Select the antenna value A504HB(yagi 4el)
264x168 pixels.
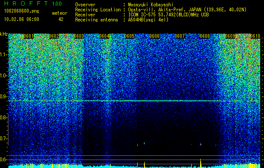click(x=148, y=20)
